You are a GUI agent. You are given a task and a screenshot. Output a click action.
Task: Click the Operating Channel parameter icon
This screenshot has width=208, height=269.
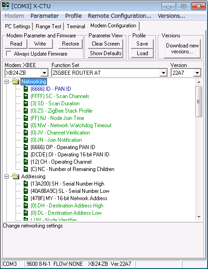(x=26, y=162)
